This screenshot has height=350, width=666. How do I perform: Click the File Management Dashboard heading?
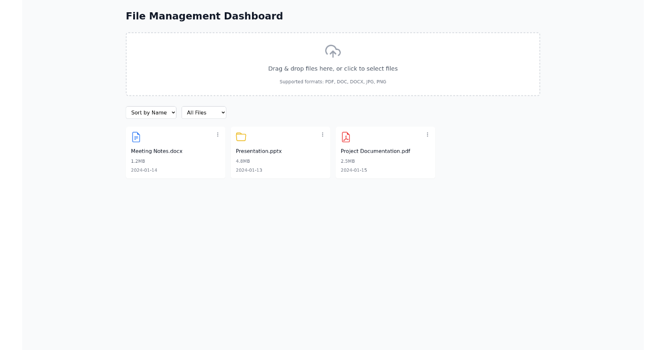click(204, 16)
